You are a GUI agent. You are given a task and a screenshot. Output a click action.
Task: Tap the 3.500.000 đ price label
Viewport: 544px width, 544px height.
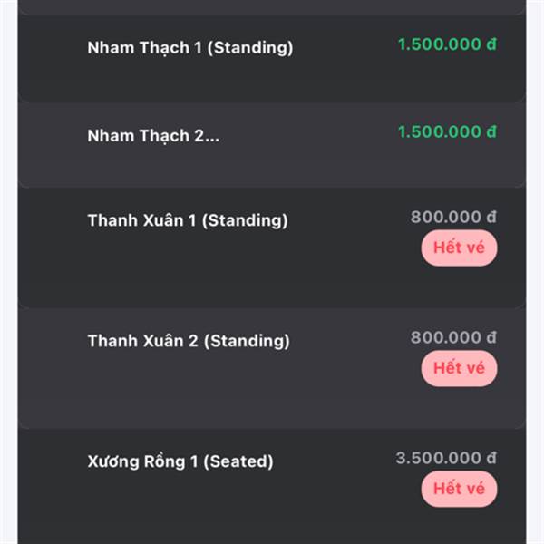446,458
